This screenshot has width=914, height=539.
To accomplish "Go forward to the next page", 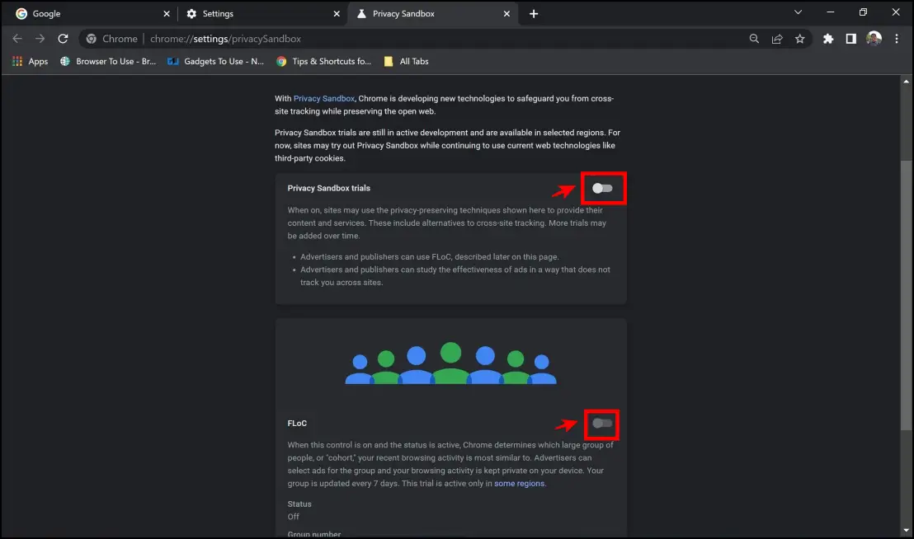I will click(x=40, y=39).
